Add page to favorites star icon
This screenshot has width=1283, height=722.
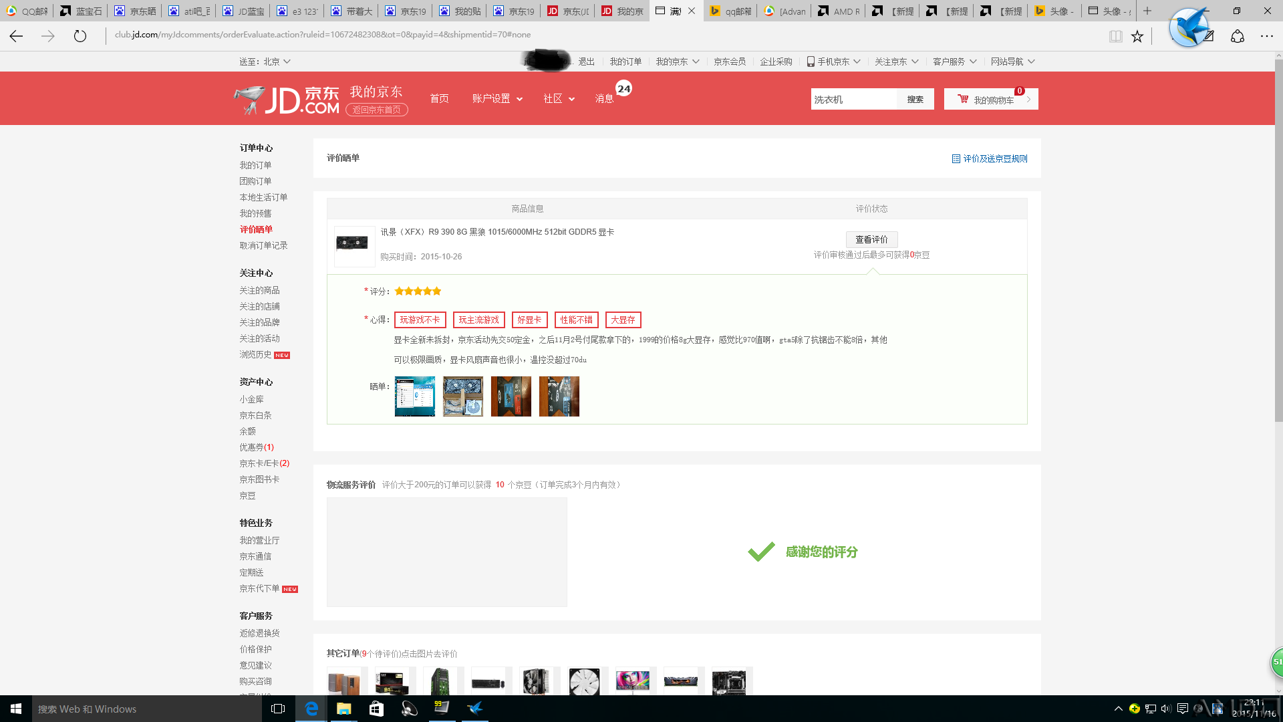pyautogui.click(x=1137, y=36)
